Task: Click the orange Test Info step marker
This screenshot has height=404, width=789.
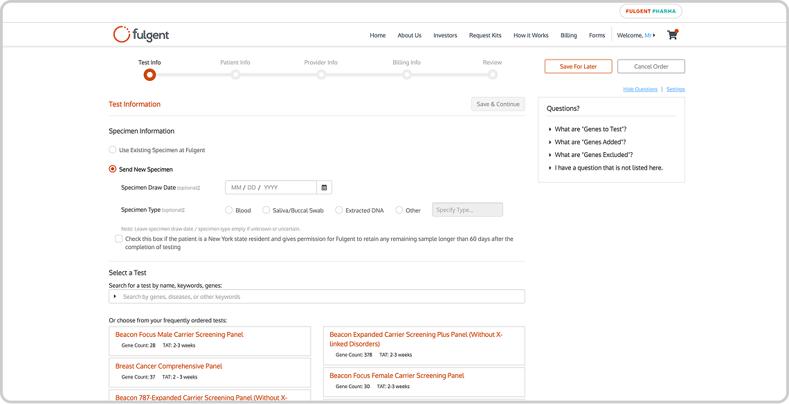Action: [x=149, y=74]
